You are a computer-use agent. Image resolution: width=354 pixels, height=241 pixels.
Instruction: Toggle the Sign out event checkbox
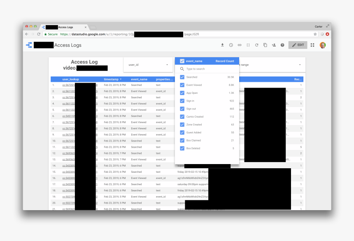pyautogui.click(x=182, y=109)
